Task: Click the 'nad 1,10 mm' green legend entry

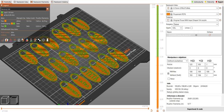Action: [x=8, y=13]
